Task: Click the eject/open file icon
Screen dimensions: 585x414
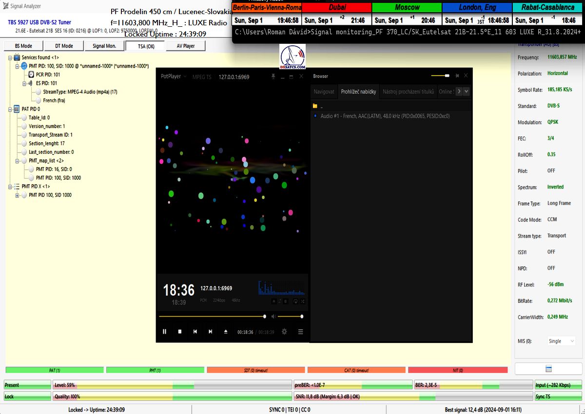Action: point(226,332)
